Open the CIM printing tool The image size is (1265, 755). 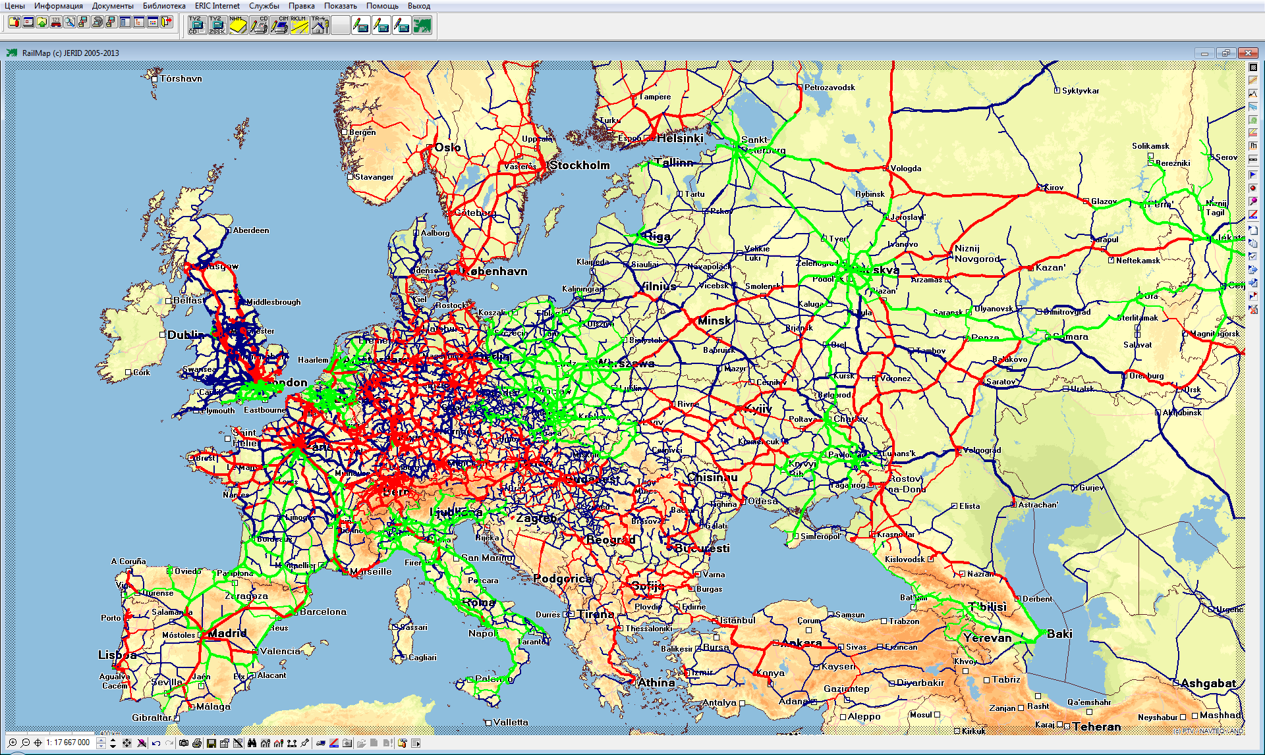coord(279,25)
